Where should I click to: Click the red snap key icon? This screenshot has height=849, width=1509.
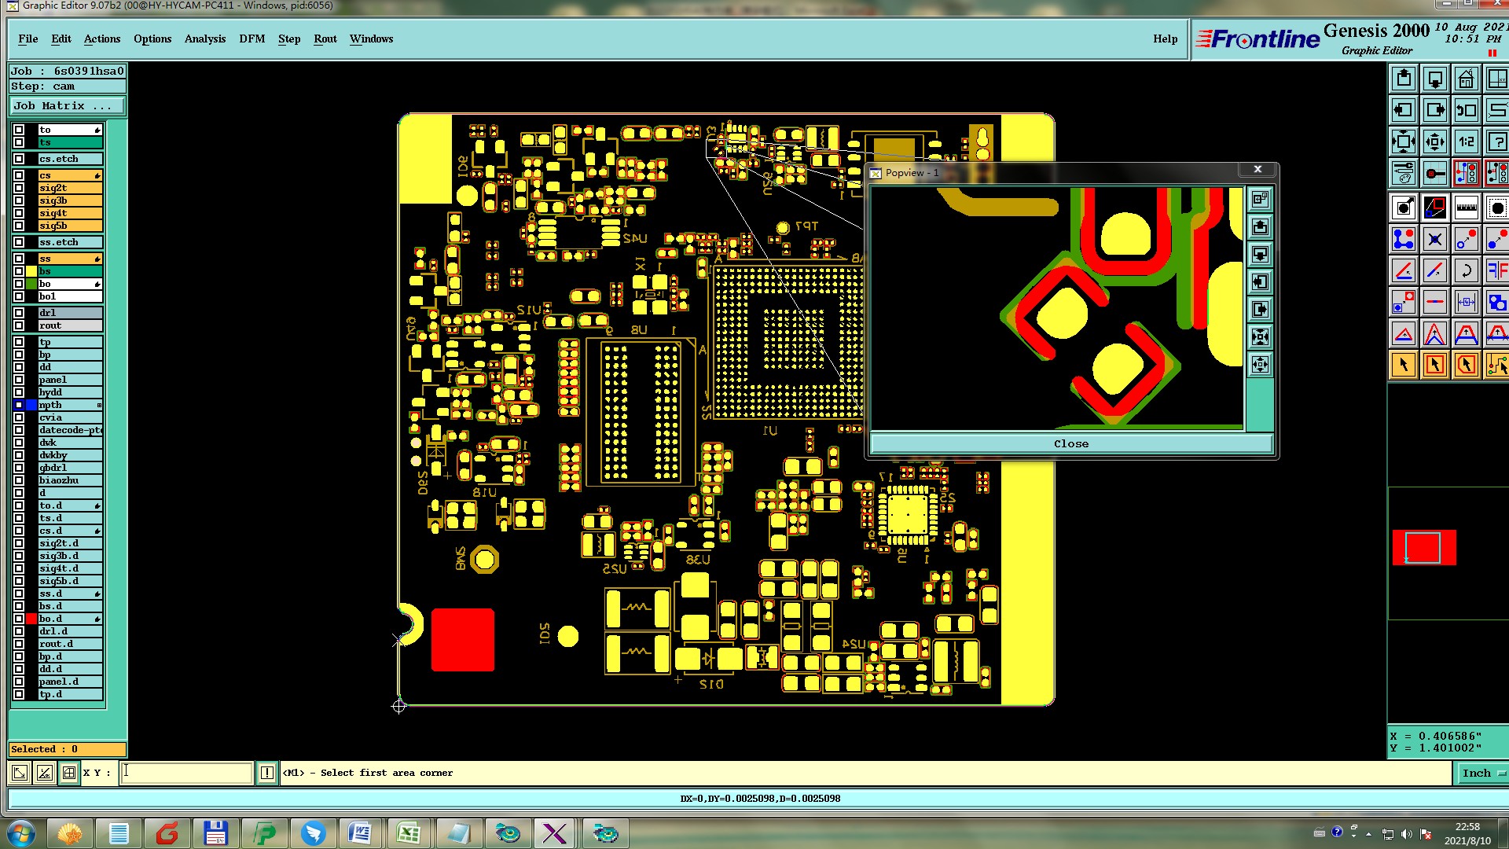(1435, 173)
